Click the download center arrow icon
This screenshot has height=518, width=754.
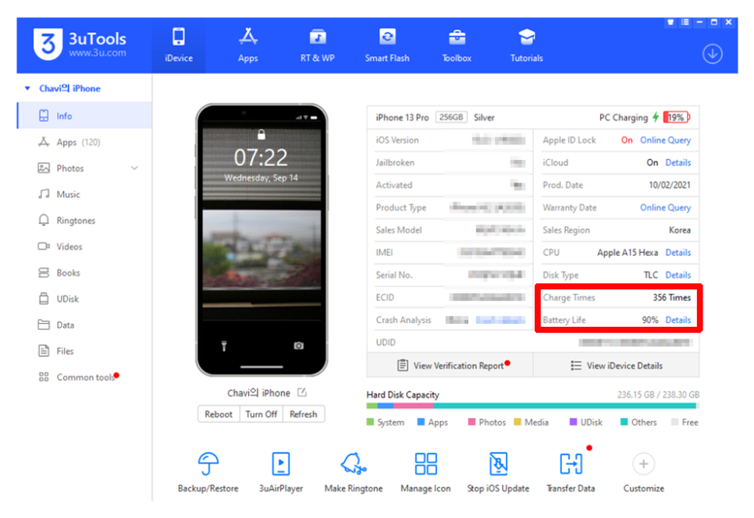click(712, 54)
